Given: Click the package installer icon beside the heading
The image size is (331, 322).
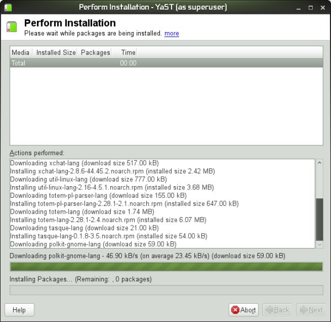Looking at the screenshot, I should [x=12, y=27].
